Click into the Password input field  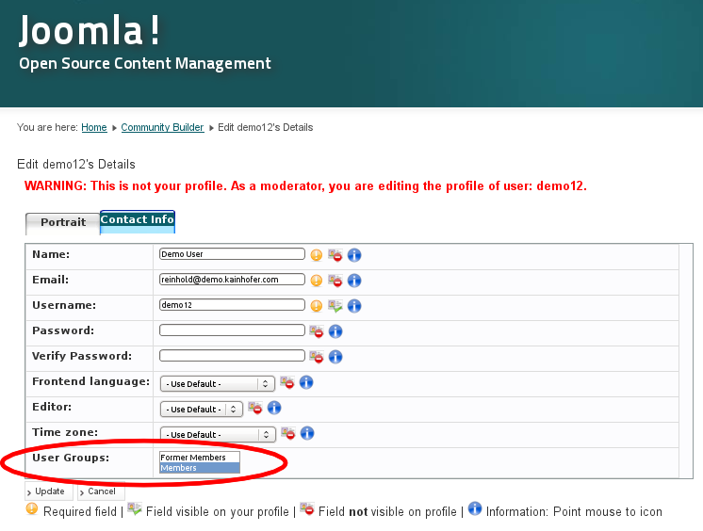point(232,330)
